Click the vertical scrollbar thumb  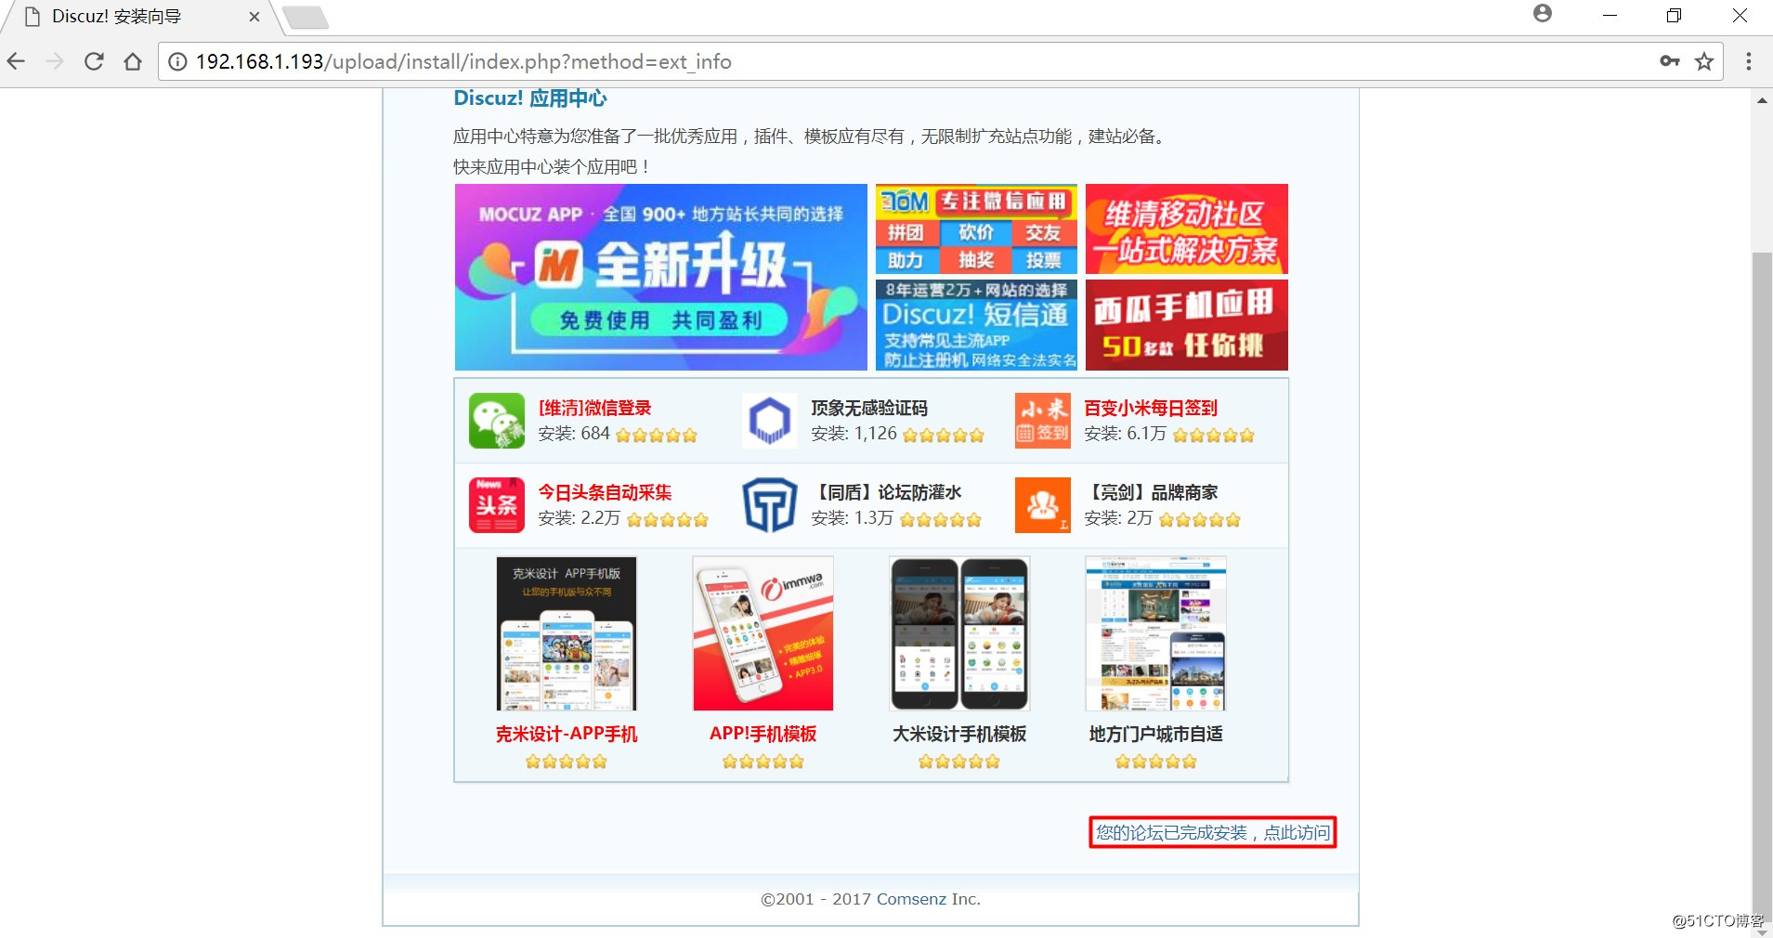[x=1762, y=585]
